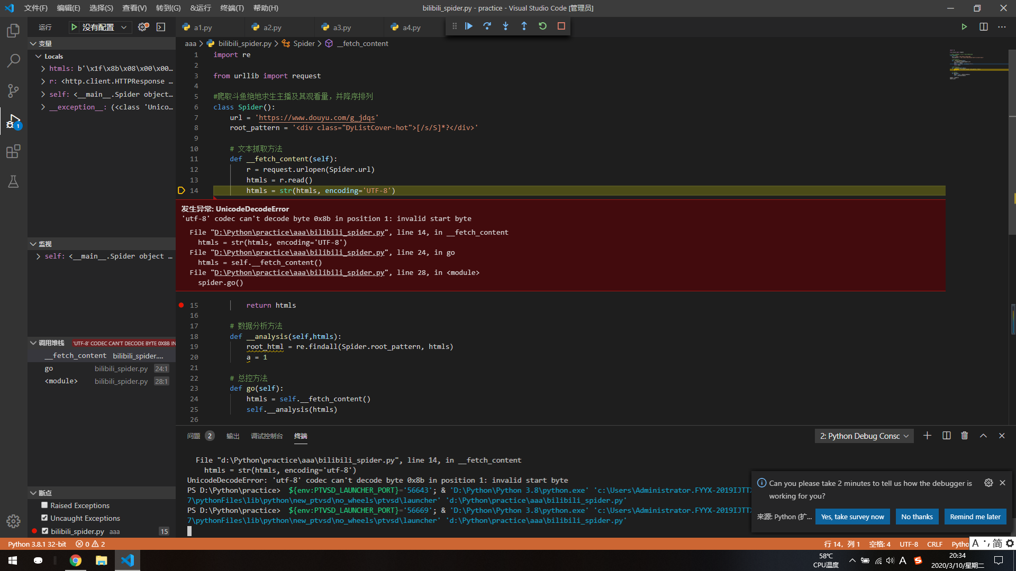Click No thanks button
1016x571 pixels.
917,517
